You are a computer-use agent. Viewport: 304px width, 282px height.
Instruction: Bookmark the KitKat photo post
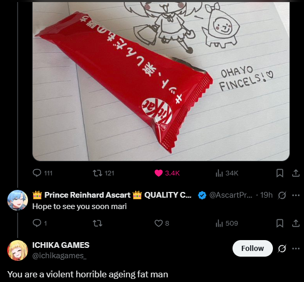click(280, 173)
